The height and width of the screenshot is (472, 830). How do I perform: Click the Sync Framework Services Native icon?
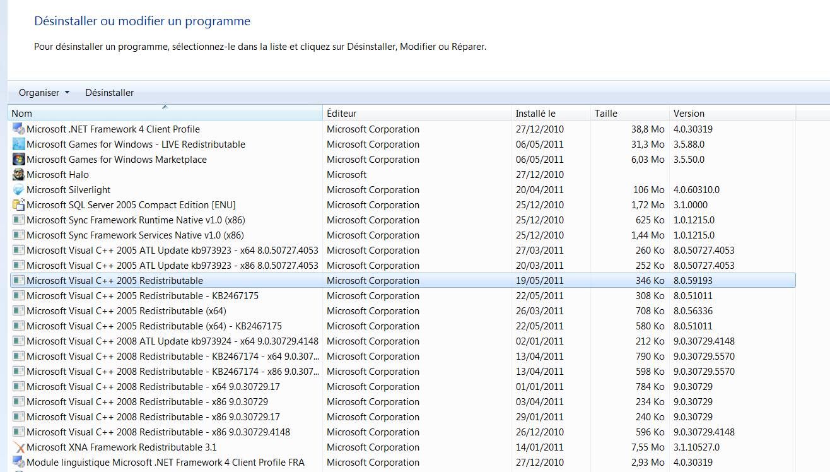point(18,235)
